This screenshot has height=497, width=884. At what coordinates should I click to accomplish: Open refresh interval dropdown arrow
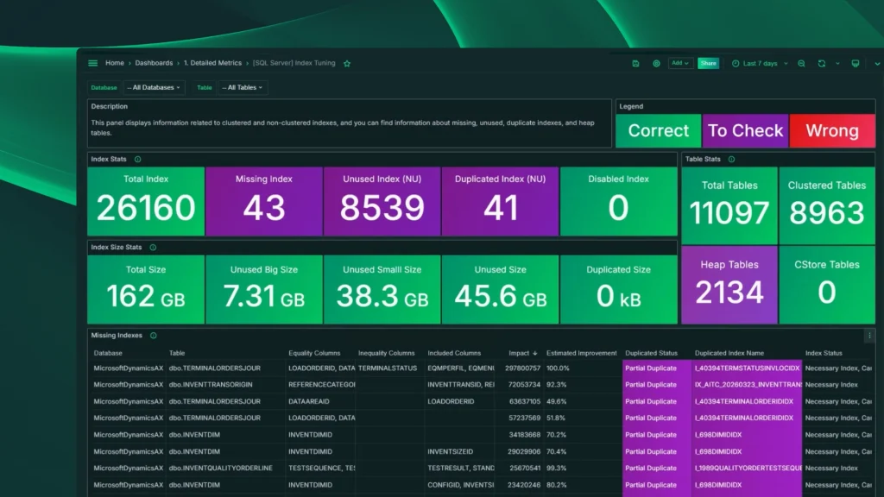837,64
